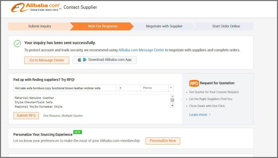Click 'Let the Right Suppliers Find You' bullet

[x=211, y=99]
